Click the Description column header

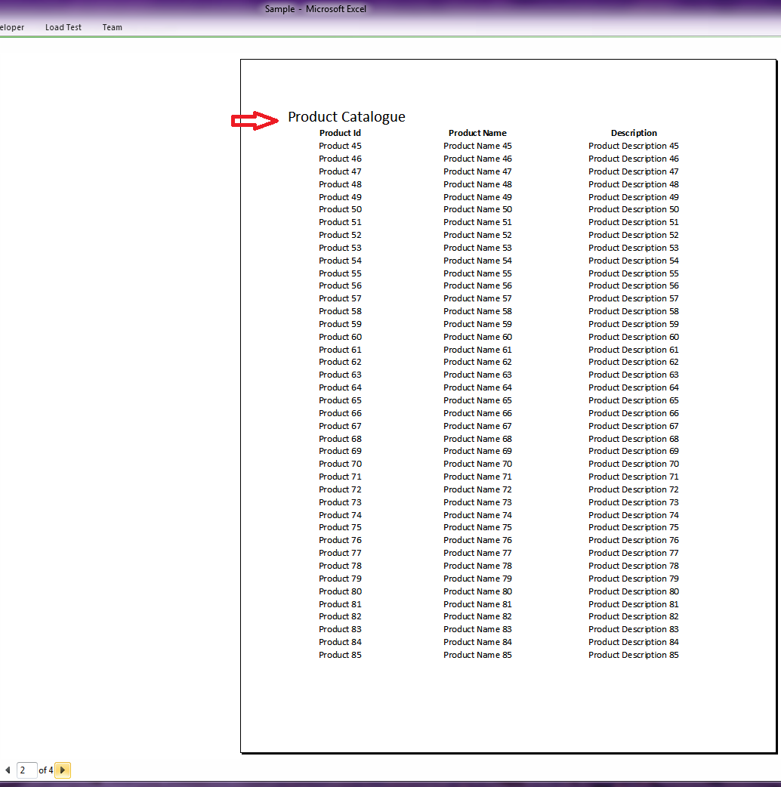pyautogui.click(x=634, y=133)
